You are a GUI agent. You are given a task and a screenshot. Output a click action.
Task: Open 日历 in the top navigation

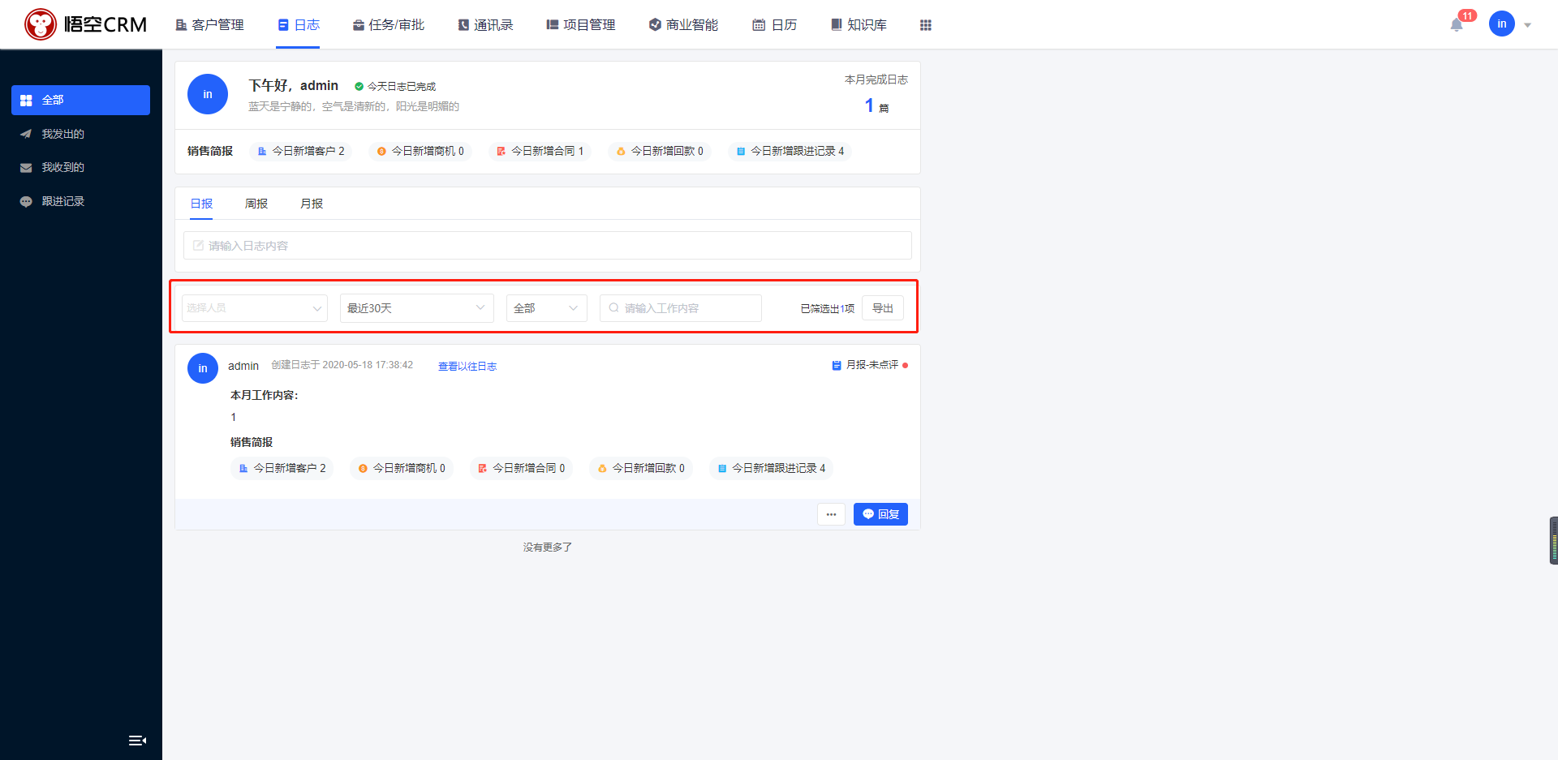774,25
